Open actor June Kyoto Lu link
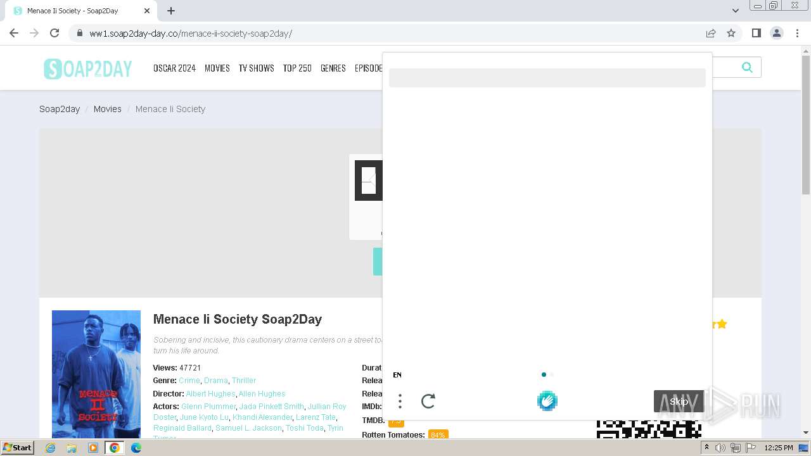Screen dimensions: 811x456 [x=204, y=417]
